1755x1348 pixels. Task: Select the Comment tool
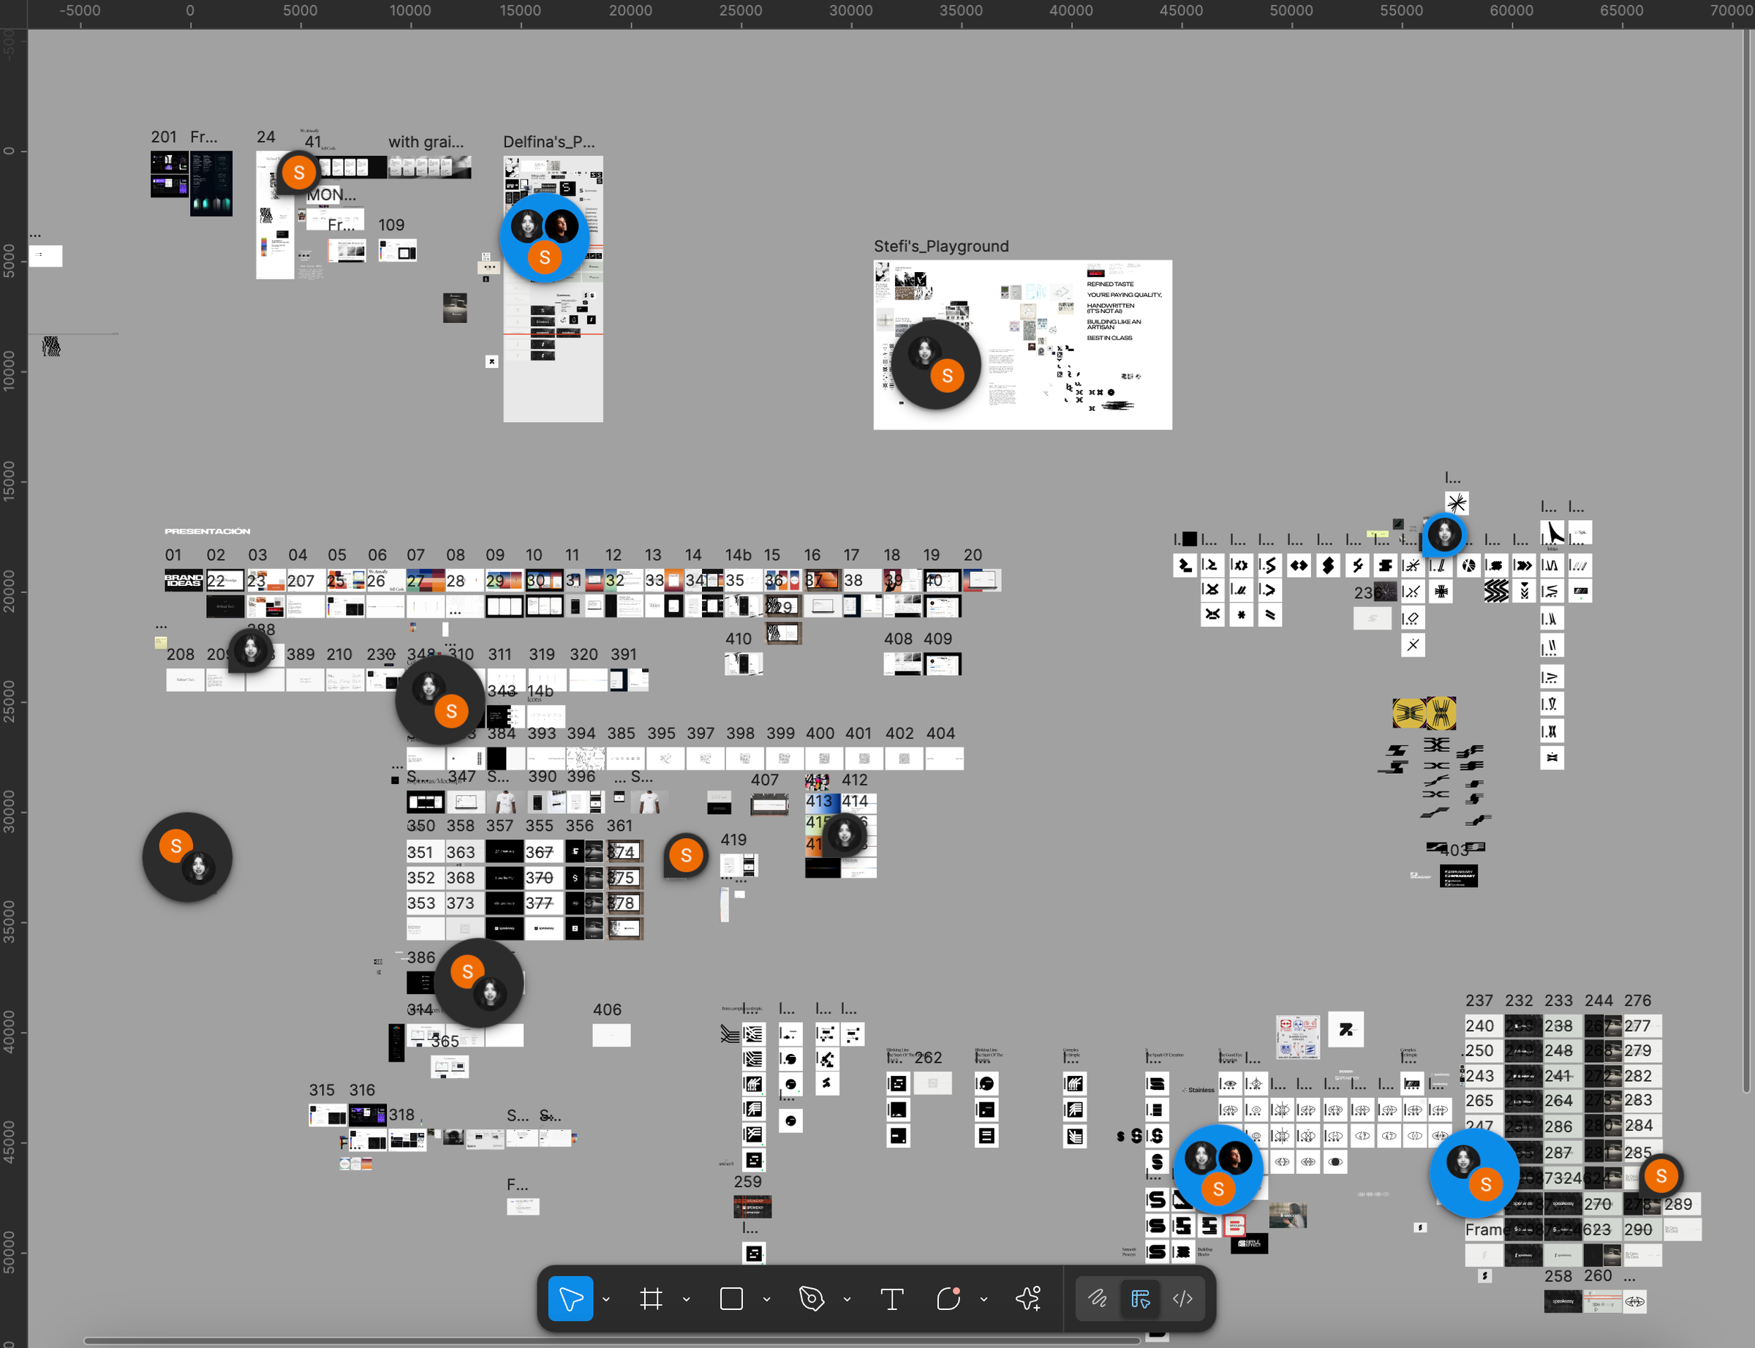[x=948, y=1298]
